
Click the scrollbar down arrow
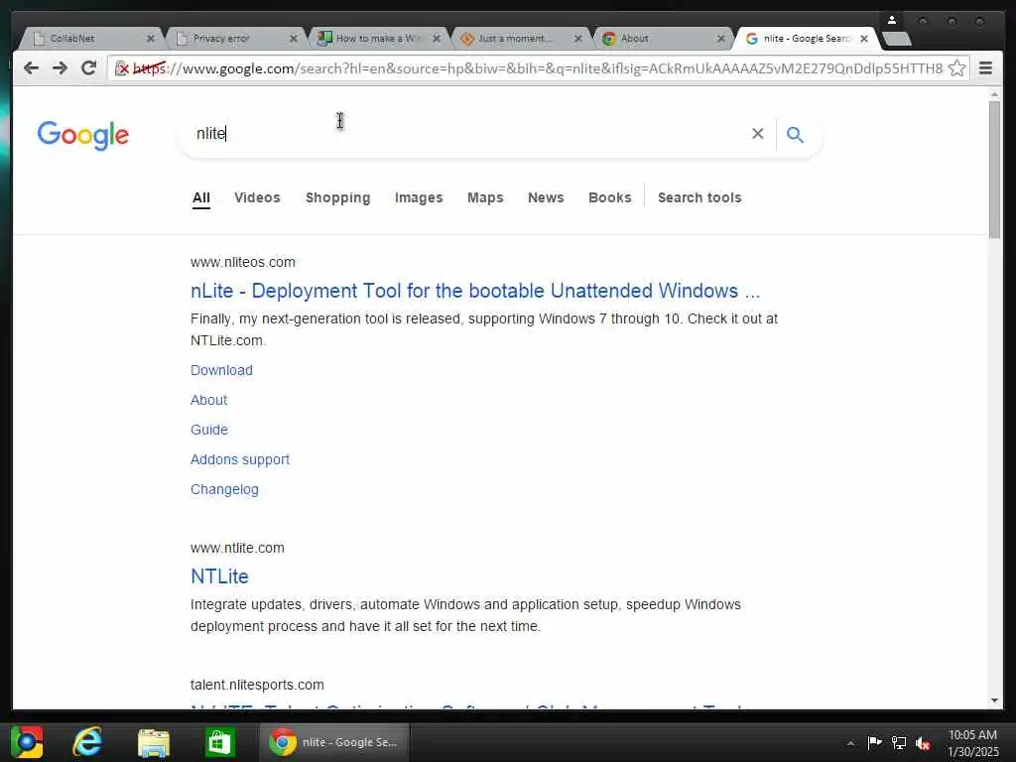pyautogui.click(x=994, y=700)
